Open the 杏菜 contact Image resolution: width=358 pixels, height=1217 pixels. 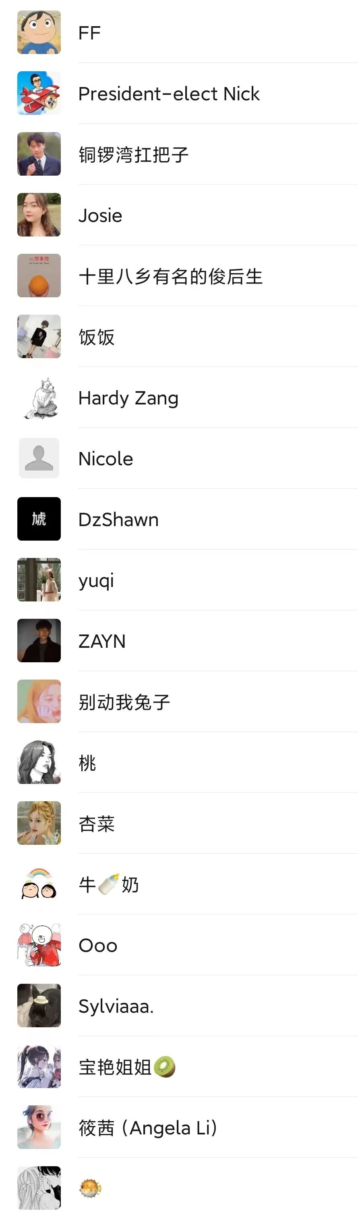pos(179,823)
